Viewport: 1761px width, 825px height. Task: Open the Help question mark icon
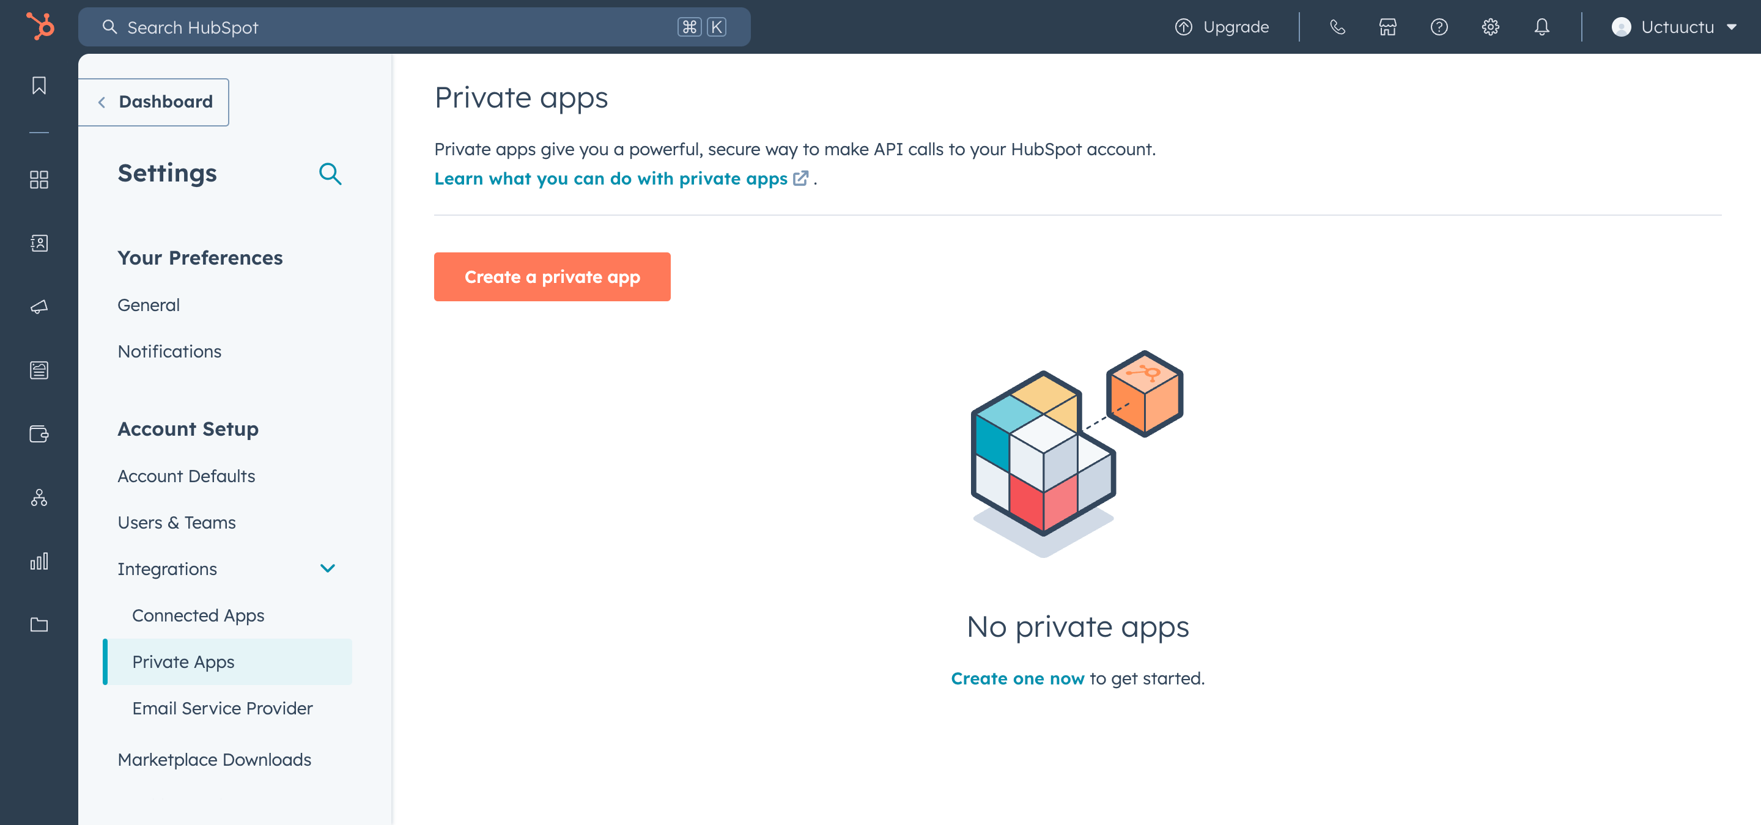(1439, 27)
